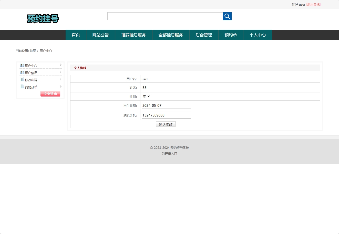Open 用户信息 sidebar link
This screenshot has height=234, width=339.
31,73
